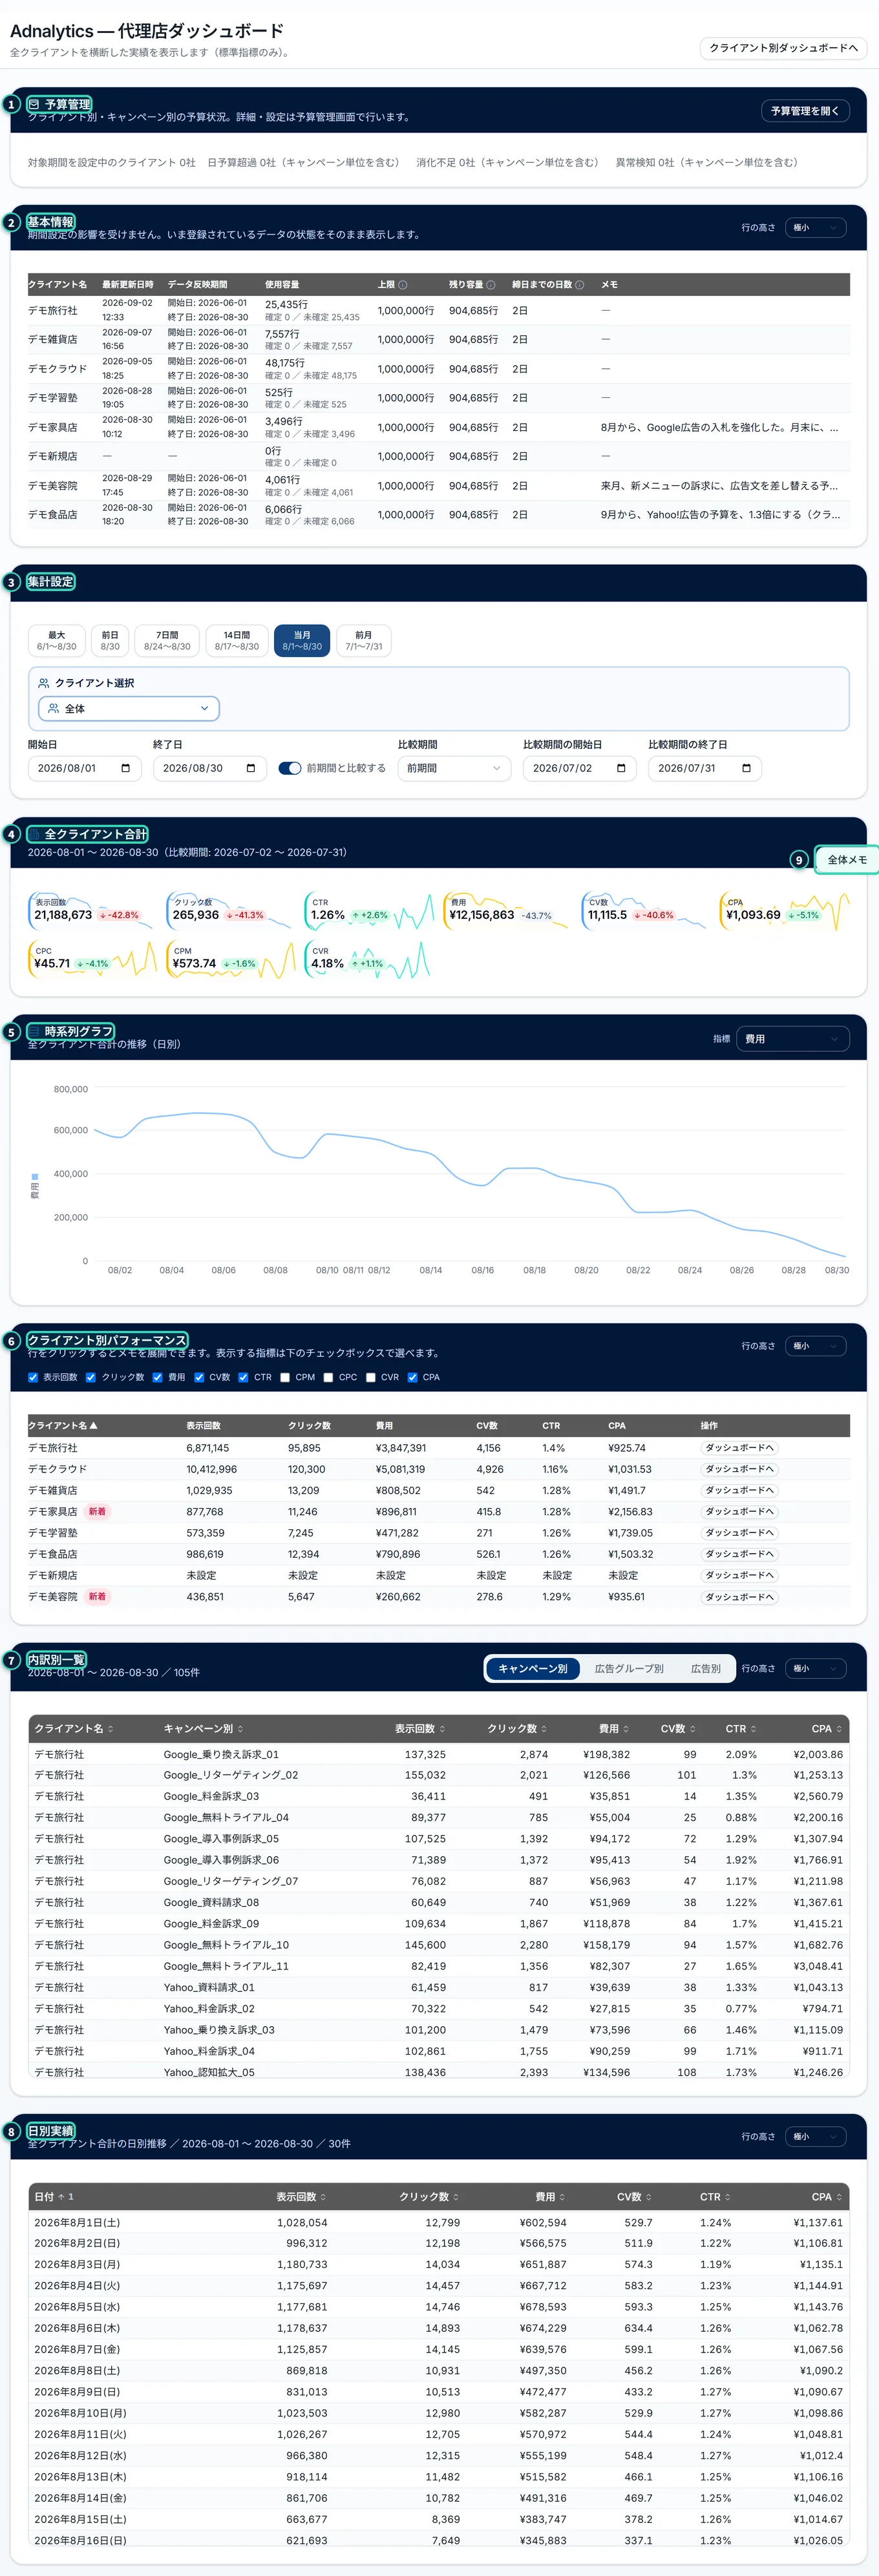Open the 指標 費用 dropdown on the graph
The height and width of the screenshot is (2576, 879).
(793, 1039)
